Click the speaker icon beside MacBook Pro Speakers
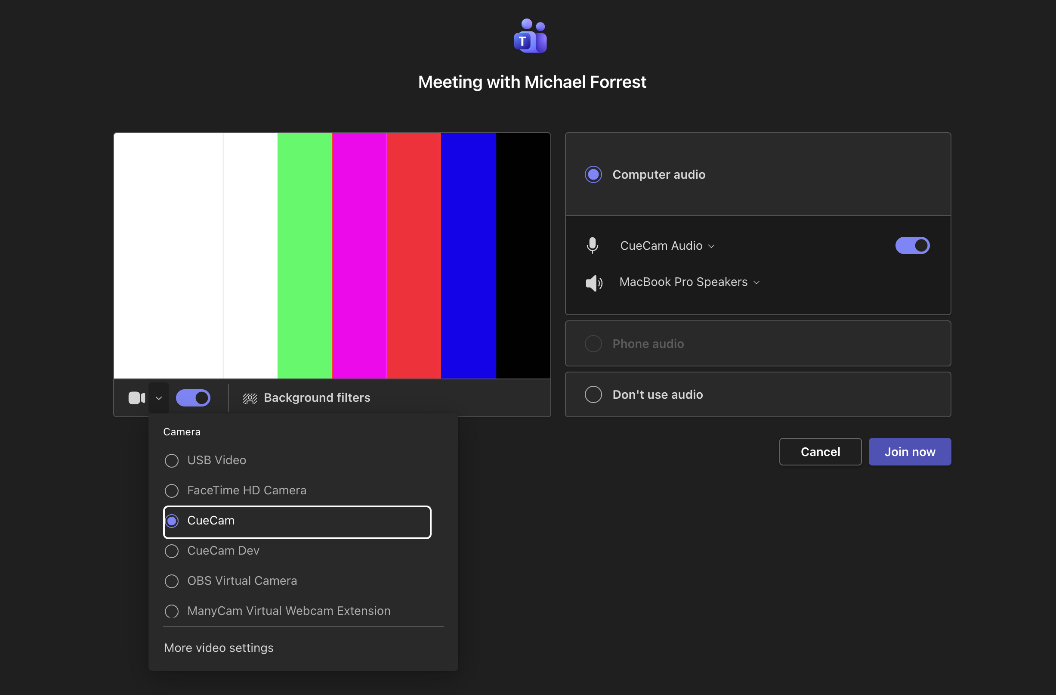The width and height of the screenshot is (1056, 695). [594, 282]
